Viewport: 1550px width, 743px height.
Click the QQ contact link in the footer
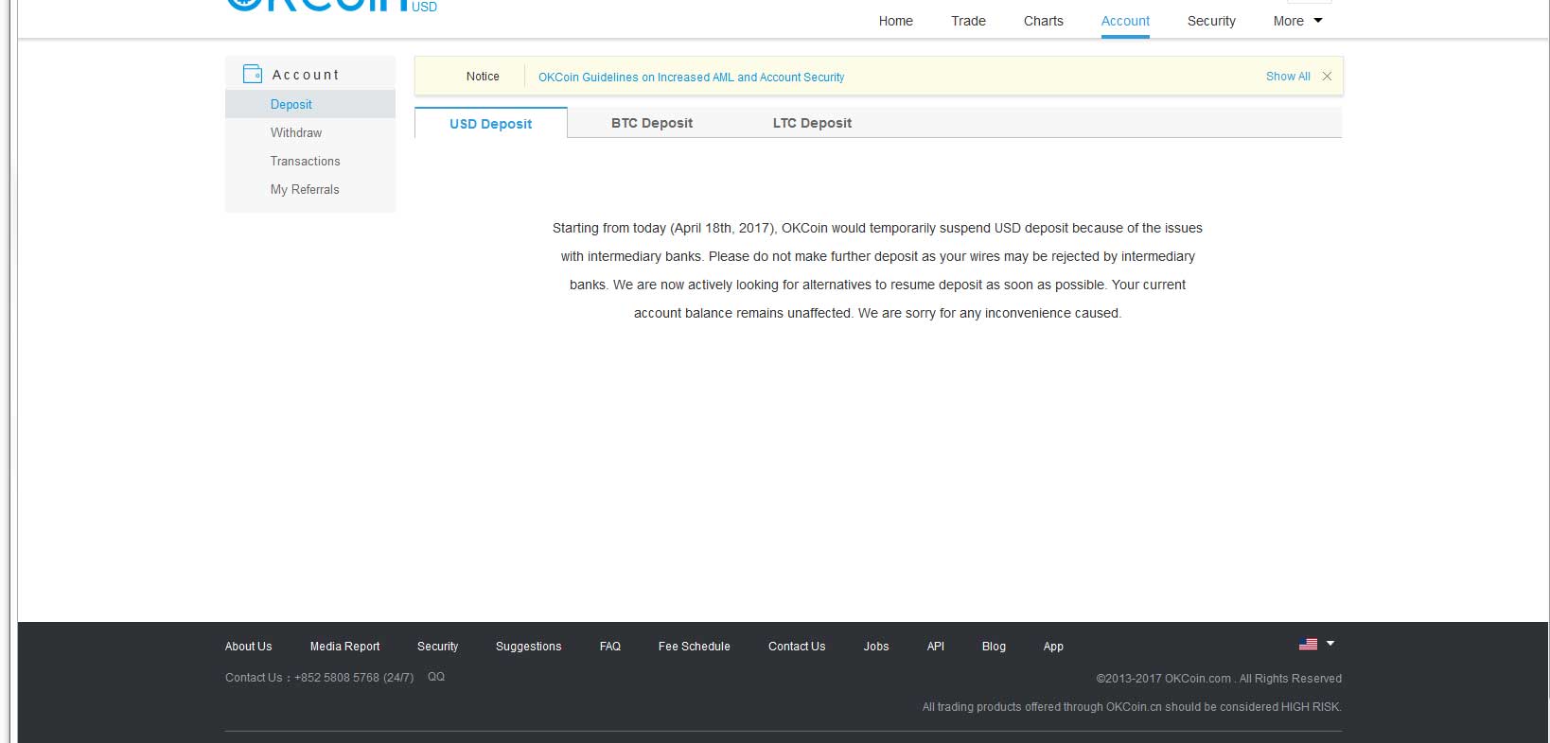436,677
